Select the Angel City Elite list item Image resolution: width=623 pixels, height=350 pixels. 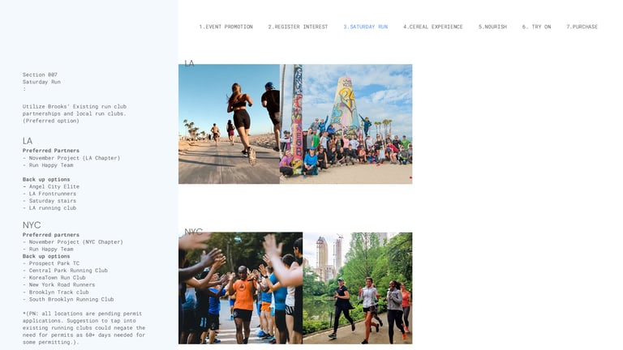[51, 186]
